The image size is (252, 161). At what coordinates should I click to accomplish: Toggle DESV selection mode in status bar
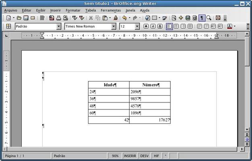(x=145, y=156)
